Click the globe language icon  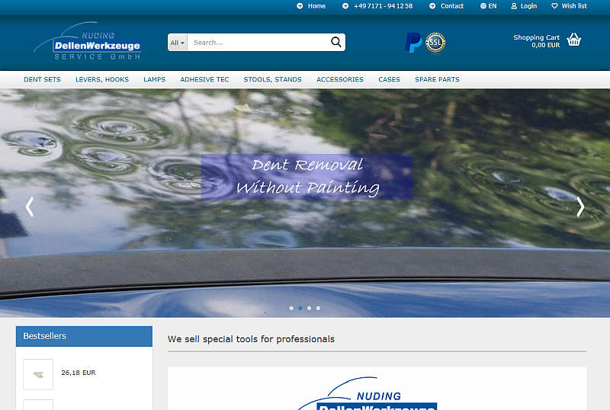click(483, 6)
